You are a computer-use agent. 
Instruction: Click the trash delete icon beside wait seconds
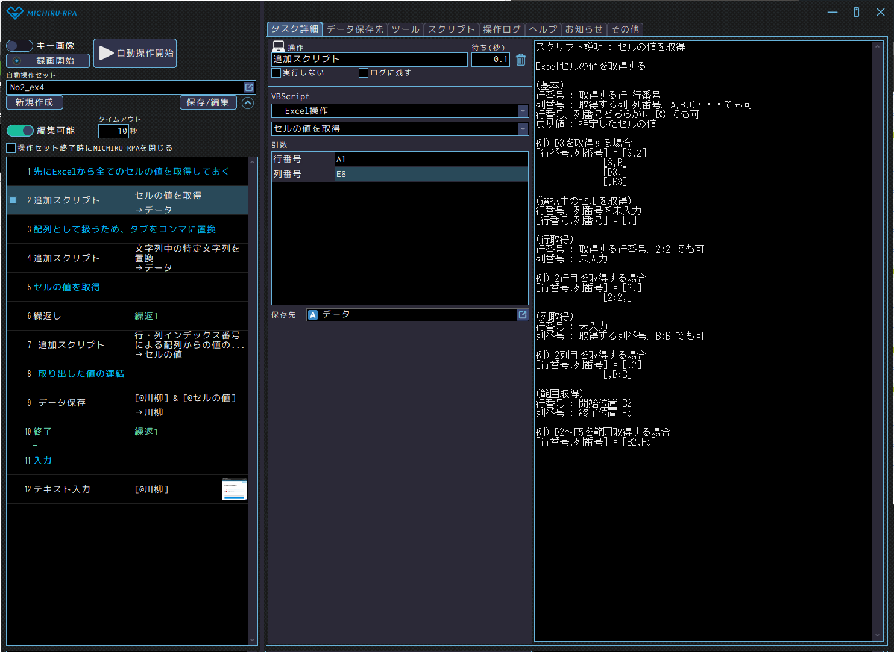[x=521, y=60]
